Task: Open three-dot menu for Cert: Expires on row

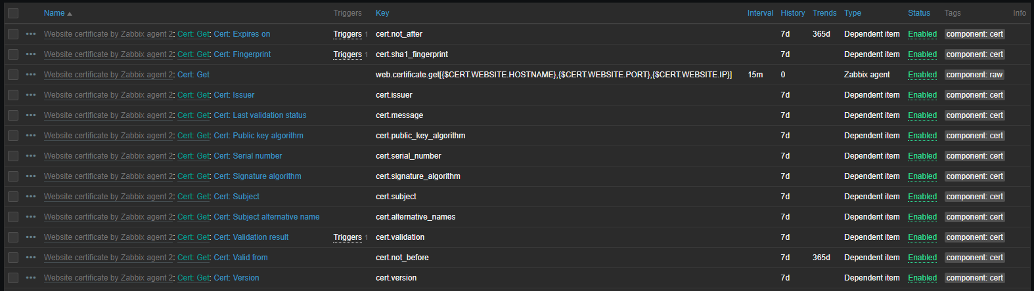Action: coord(31,34)
